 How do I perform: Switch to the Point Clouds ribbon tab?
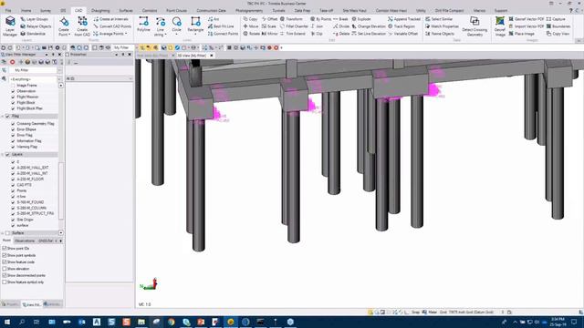pos(176,10)
